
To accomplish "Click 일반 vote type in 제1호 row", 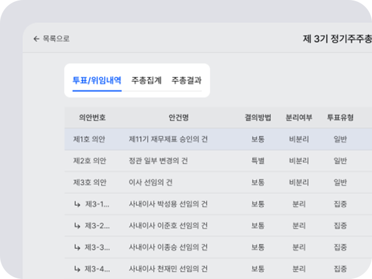I will 341,139.
